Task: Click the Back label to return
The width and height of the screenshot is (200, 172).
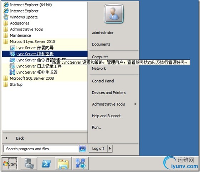Action: (20, 138)
